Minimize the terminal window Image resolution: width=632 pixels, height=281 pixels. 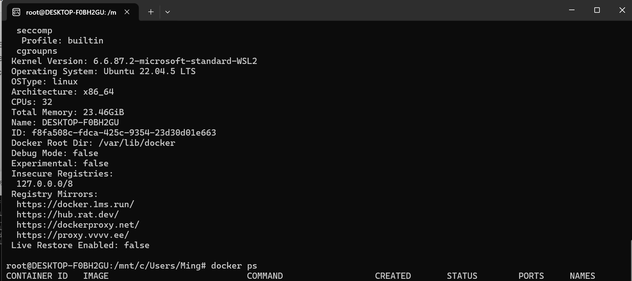pos(572,10)
